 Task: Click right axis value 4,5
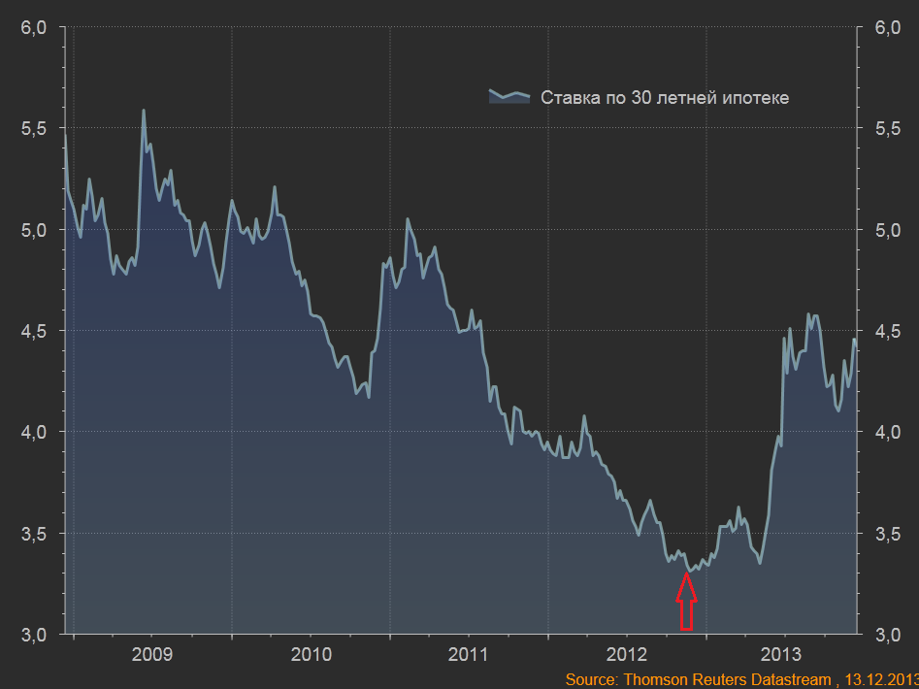(x=887, y=332)
